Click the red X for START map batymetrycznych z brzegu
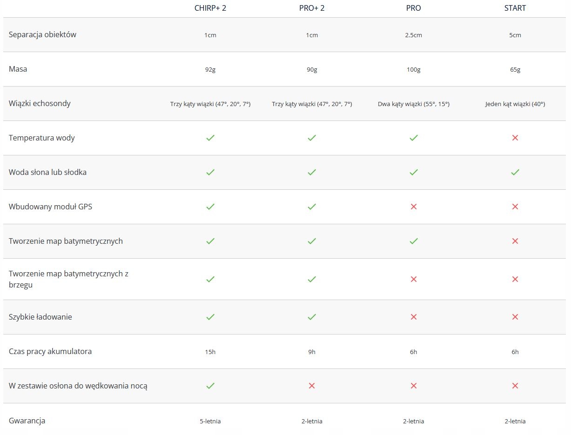The height and width of the screenshot is (435, 571). tap(515, 279)
